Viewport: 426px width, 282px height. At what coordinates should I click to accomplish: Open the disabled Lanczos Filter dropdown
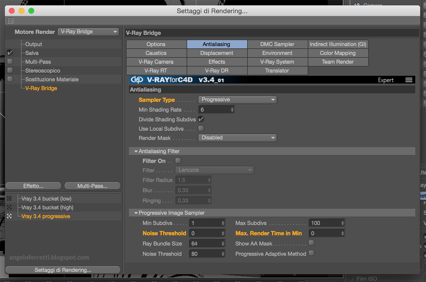[214, 170]
